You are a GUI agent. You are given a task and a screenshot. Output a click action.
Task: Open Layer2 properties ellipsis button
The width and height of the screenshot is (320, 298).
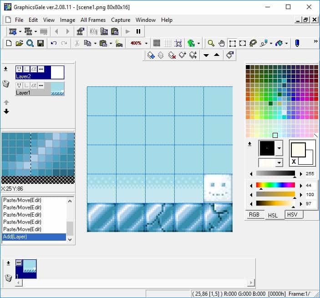coord(41,69)
